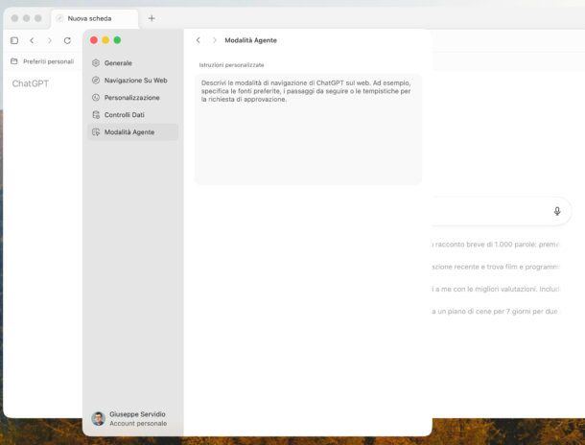The height and width of the screenshot is (445, 585).
Task: Open the Personalizzazione settings
Action: point(131,98)
